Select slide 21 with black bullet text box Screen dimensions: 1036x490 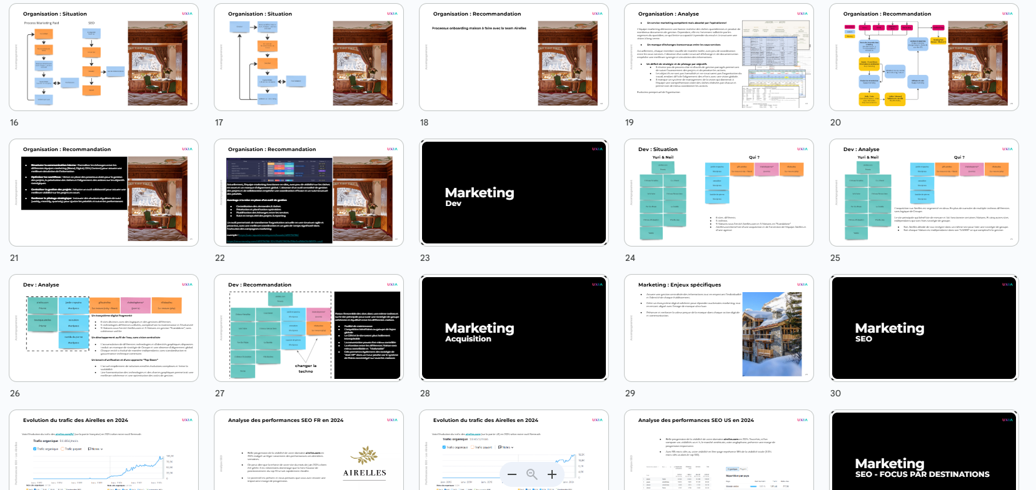104,193
